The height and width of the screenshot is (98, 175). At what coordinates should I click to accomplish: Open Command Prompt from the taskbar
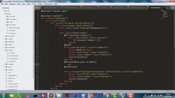tap(35, 96)
